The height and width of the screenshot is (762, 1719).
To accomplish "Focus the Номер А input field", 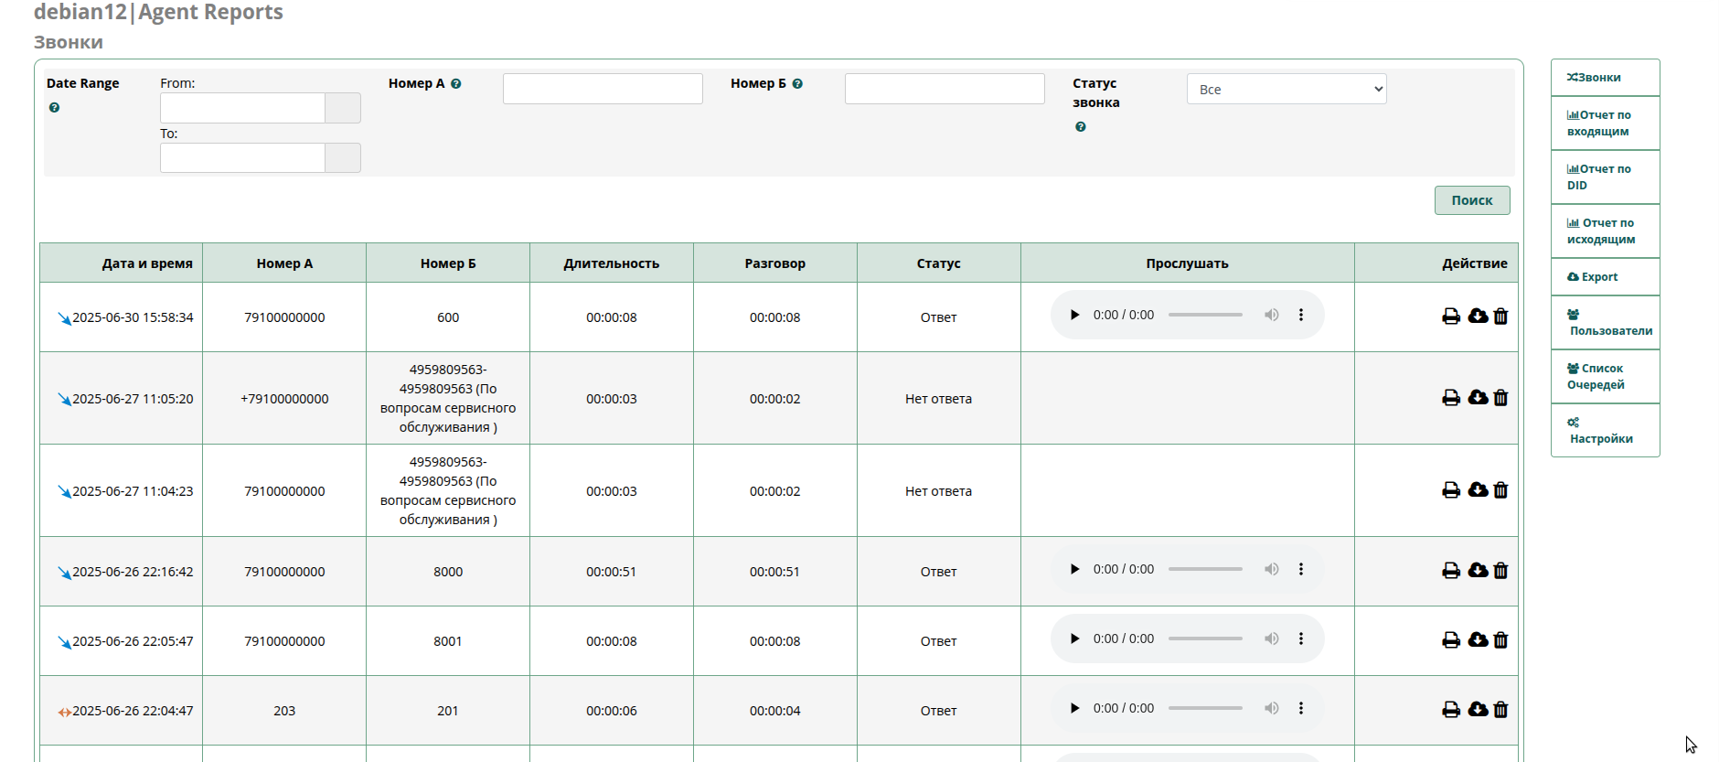I will [603, 89].
